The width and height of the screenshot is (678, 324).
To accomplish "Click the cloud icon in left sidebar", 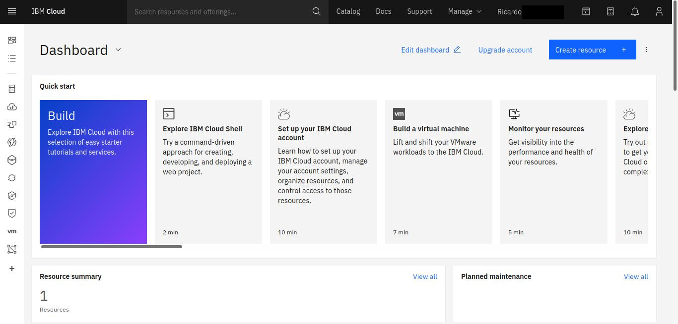I will tap(12, 107).
